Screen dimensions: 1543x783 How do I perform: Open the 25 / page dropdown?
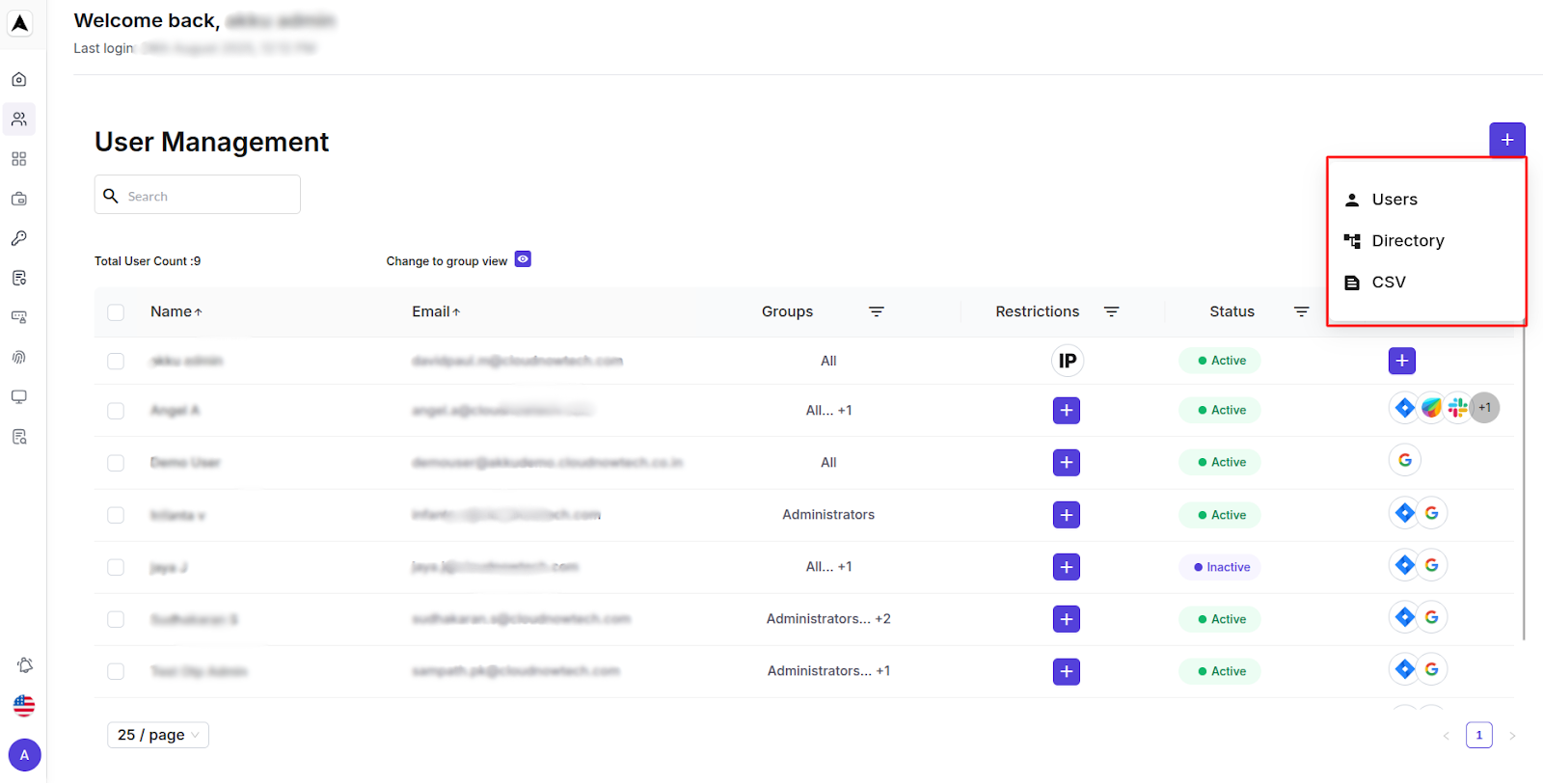(158, 735)
